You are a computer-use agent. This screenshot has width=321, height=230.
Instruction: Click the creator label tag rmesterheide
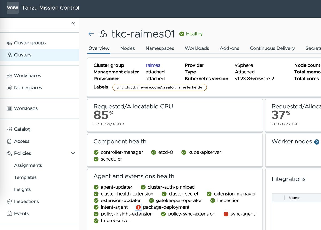tap(159, 87)
